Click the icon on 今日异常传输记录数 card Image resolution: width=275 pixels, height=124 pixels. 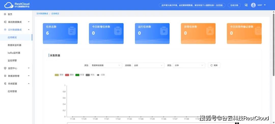258,31
